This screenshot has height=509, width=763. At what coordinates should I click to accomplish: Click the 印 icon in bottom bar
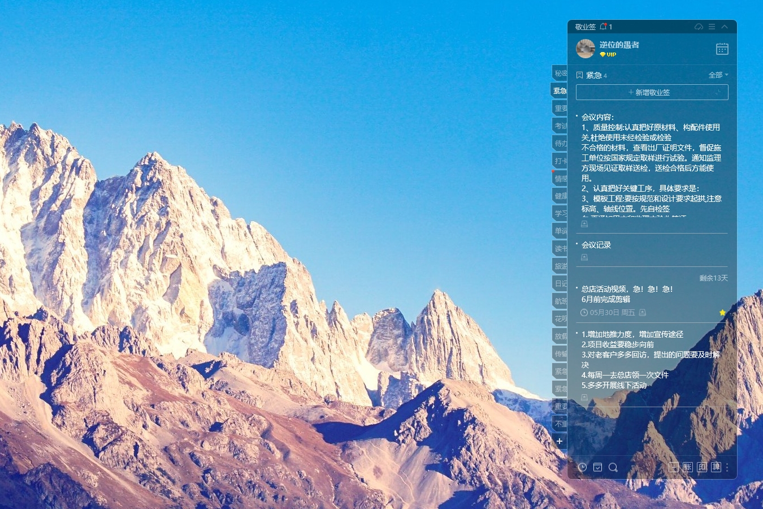click(702, 467)
